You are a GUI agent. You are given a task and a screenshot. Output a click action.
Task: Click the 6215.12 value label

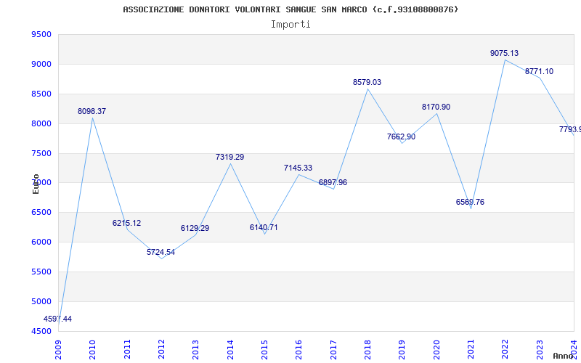(x=126, y=224)
